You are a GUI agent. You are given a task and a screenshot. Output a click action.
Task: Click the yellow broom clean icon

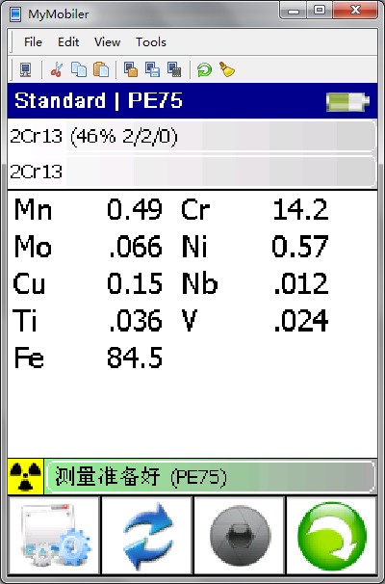226,69
